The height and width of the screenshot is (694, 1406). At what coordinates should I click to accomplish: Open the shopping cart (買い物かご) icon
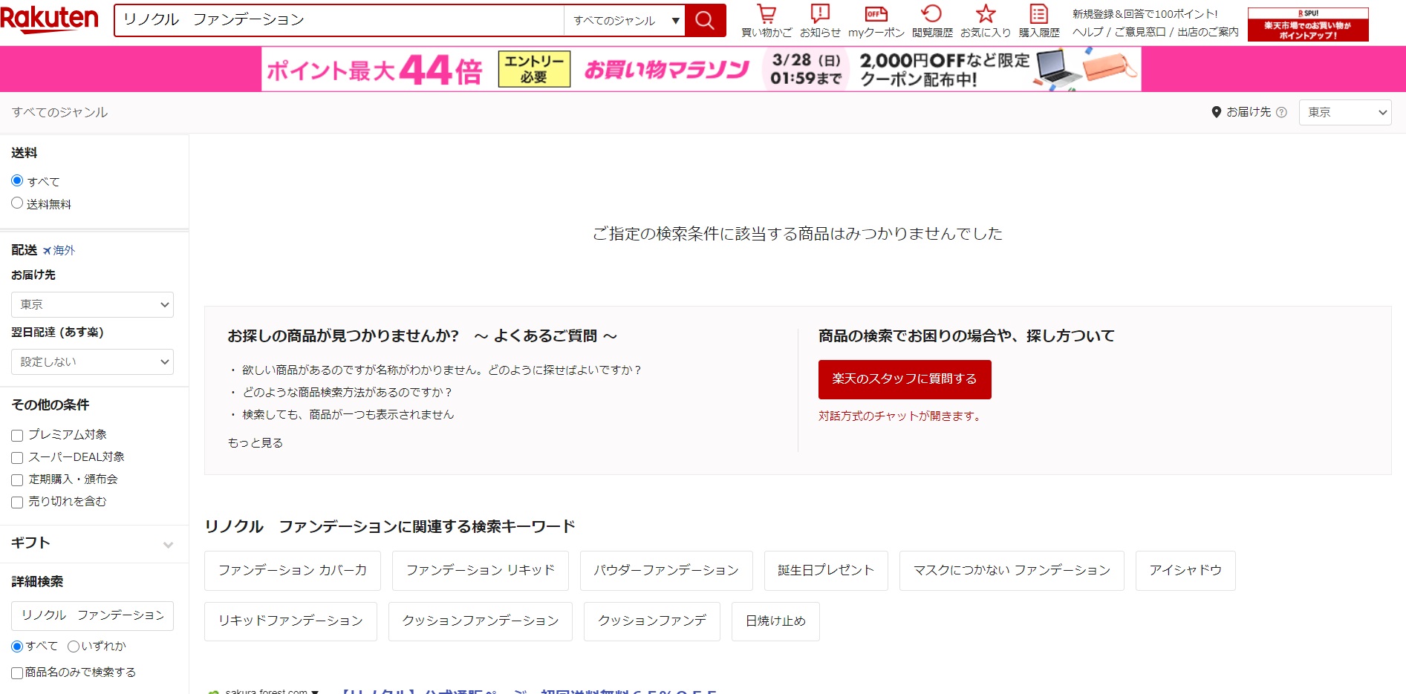767,21
